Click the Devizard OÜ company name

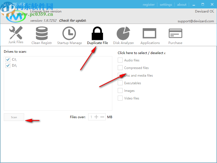(x=205, y=11)
